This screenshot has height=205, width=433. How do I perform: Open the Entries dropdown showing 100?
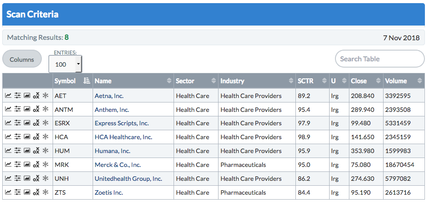pos(65,64)
